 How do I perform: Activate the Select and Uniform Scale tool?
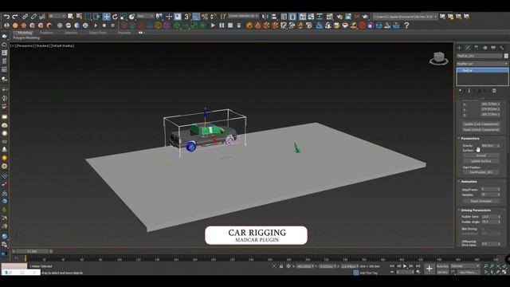(x=124, y=16)
